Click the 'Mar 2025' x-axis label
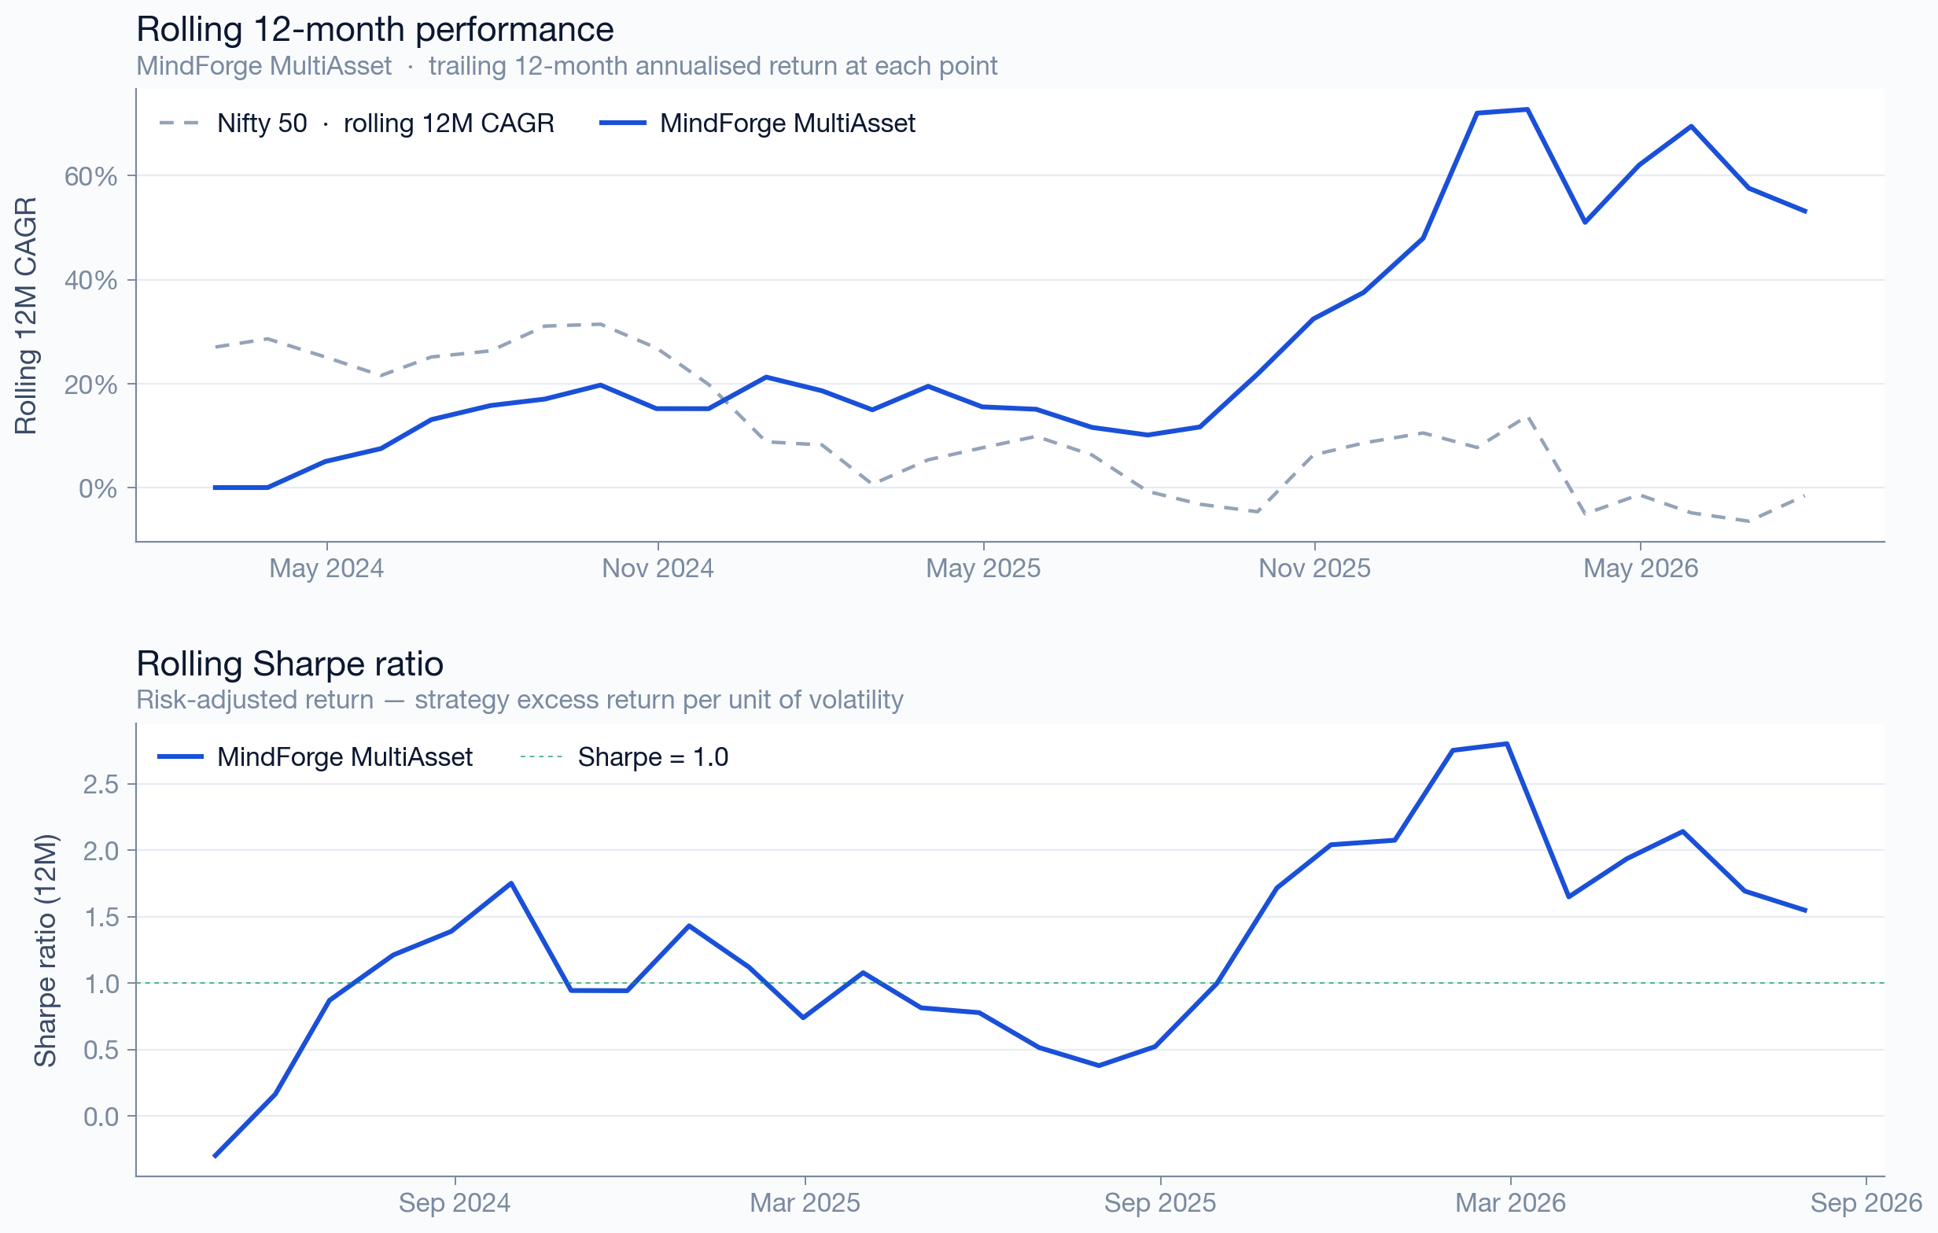Image resolution: width=1938 pixels, height=1233 pixels. tap(805, 1202)
